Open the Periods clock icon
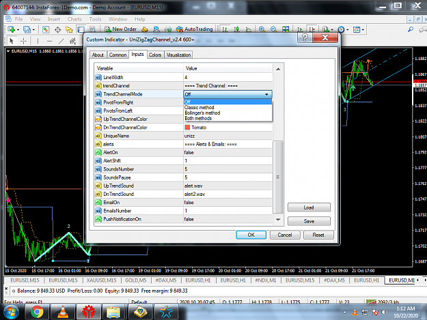427x320 pixels. click(x=341, y=29)
